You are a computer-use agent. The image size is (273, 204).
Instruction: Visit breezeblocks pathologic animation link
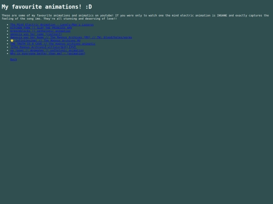click(x=40, y=31)
